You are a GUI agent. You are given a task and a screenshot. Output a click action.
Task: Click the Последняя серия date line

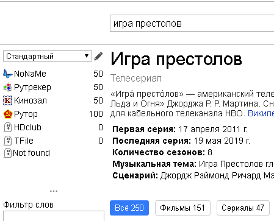point(181,141)
